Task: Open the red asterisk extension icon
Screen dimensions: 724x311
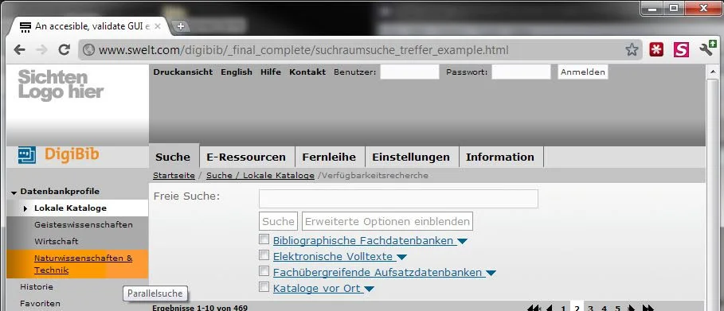Action: (656, 50)
